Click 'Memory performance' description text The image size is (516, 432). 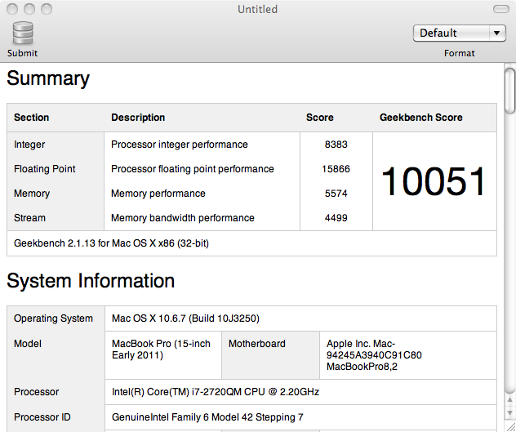point(158,194)
